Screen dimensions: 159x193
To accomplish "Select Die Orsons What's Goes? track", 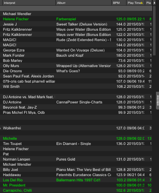I will click(76, 71).
